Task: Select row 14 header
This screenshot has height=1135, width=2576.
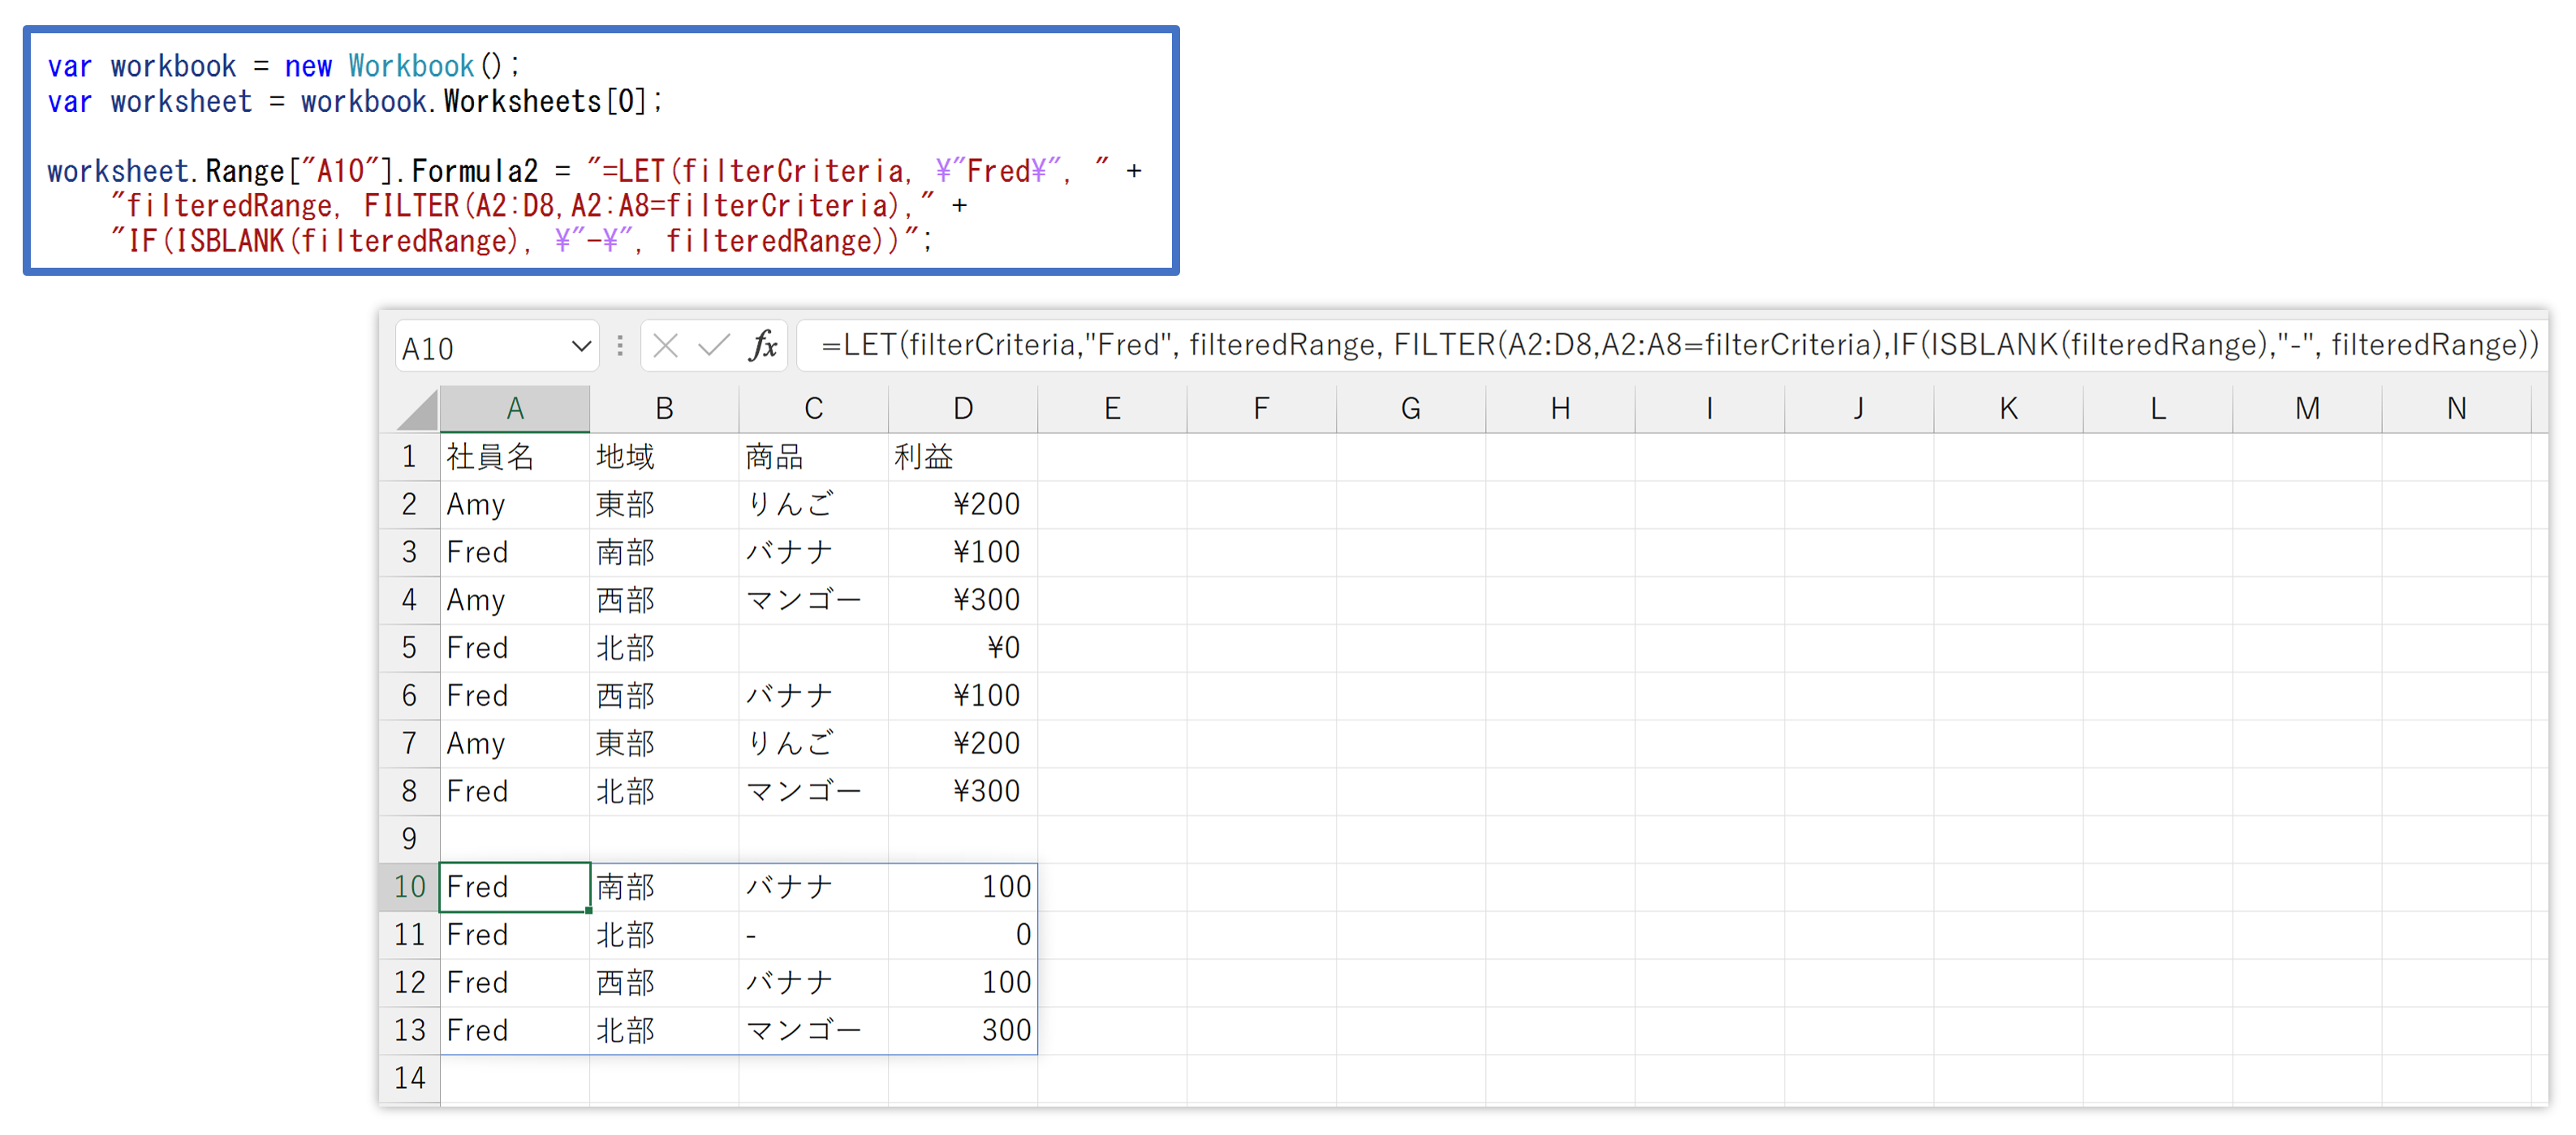Action: (409, 1078)
